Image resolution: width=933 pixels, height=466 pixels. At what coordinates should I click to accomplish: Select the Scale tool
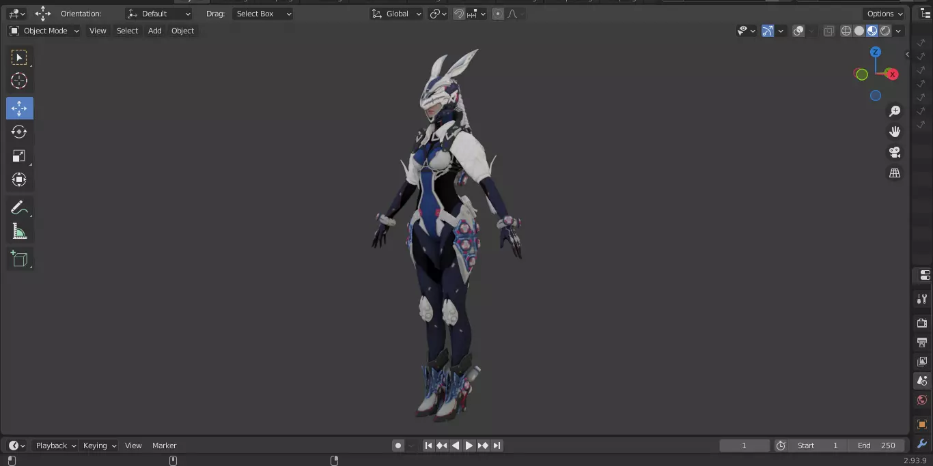19,156
